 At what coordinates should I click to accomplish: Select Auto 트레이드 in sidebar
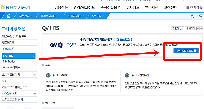12,67
